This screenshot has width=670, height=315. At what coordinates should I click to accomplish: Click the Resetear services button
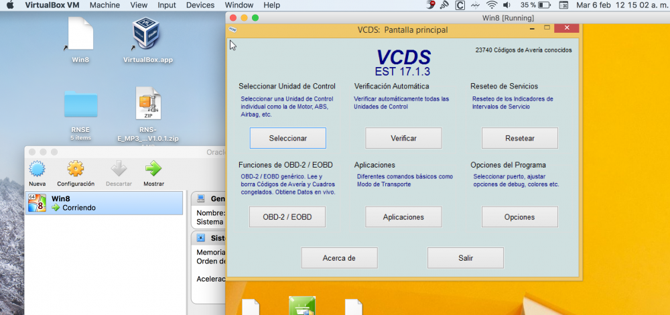(x=520, y=138)
